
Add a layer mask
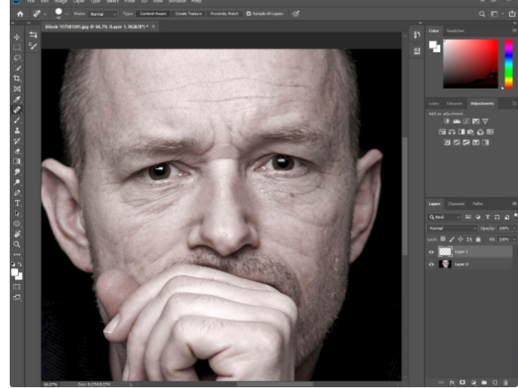click(463, 382)
